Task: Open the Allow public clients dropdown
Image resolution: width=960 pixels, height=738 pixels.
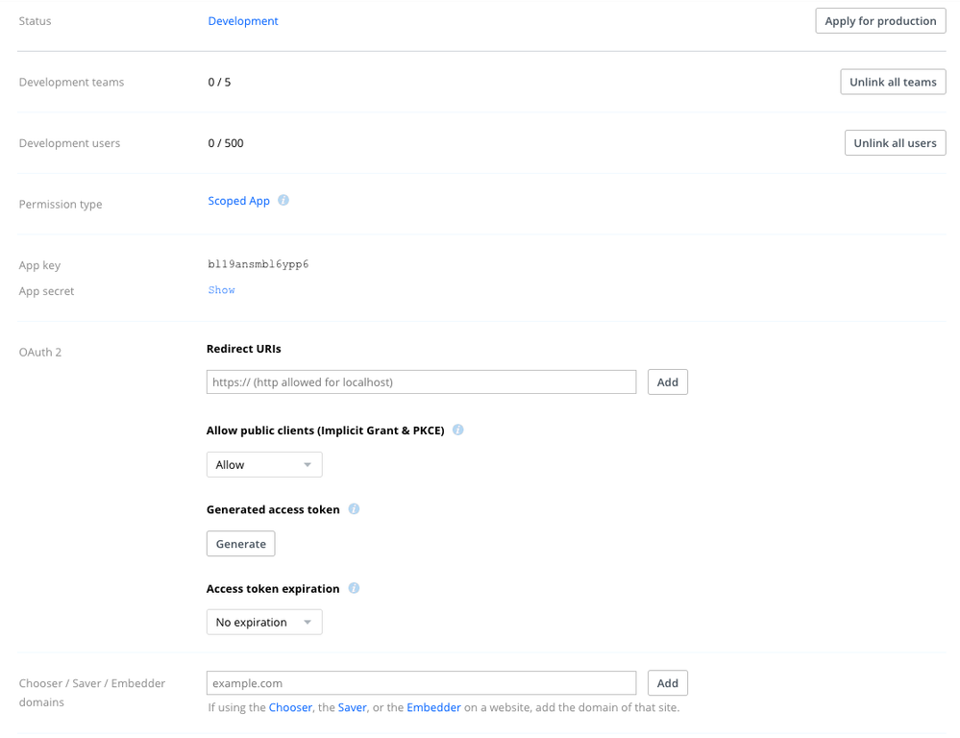Action: 264,464
